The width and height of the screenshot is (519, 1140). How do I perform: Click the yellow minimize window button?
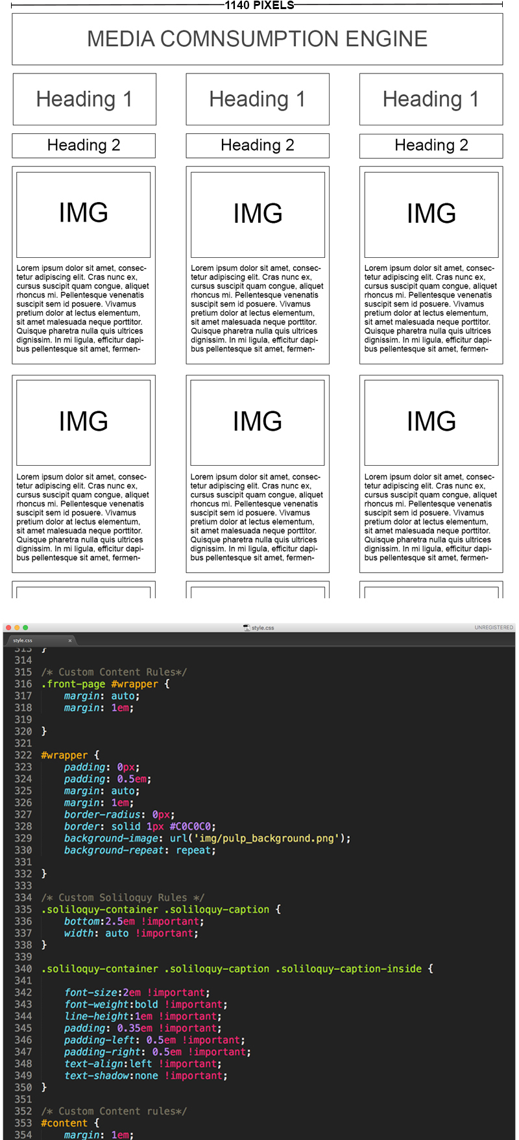coord(17,627)
